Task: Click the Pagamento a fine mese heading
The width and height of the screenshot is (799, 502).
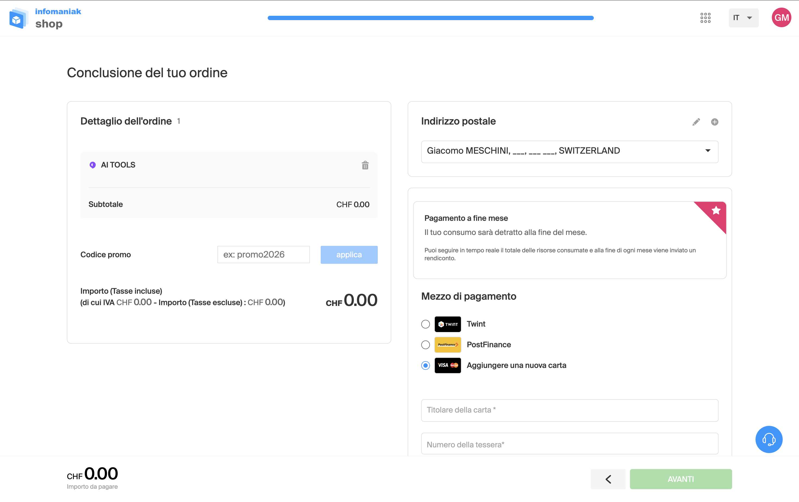Action: (x=466, y=218)
